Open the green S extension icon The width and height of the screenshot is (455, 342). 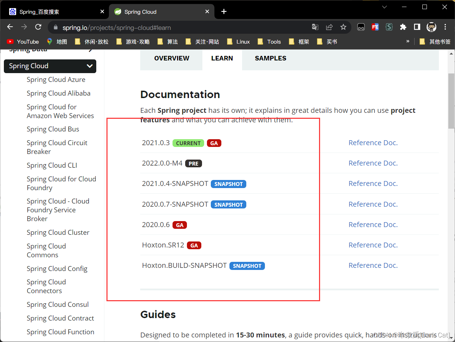coord(389,27)
